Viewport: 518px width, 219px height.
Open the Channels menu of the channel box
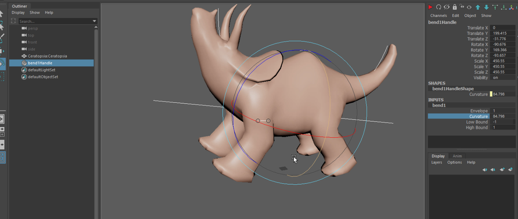click(x=438, y=15)
